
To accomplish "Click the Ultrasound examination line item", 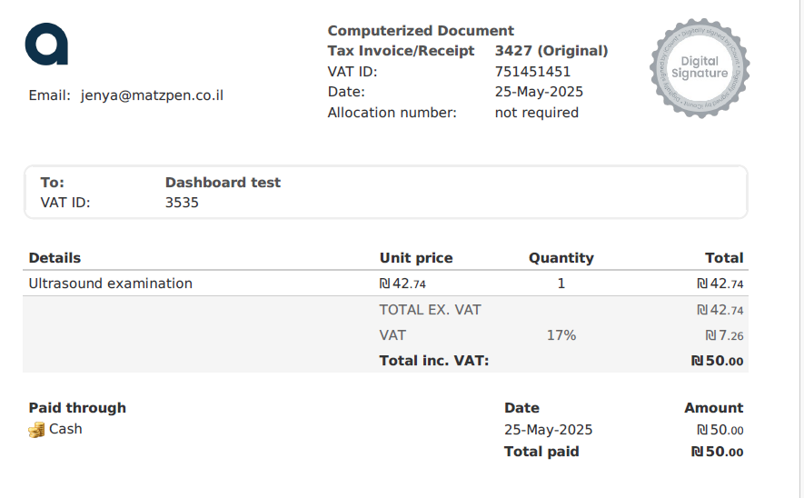I will pyautogui.click(x=111, y=284).
